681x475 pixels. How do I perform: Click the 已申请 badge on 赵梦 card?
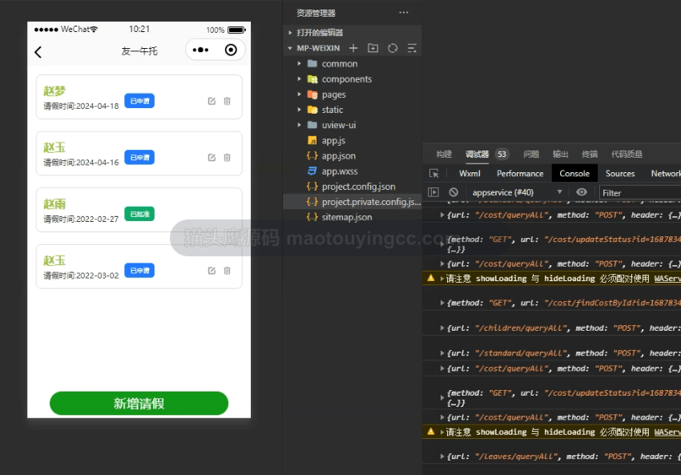point(139,101)
